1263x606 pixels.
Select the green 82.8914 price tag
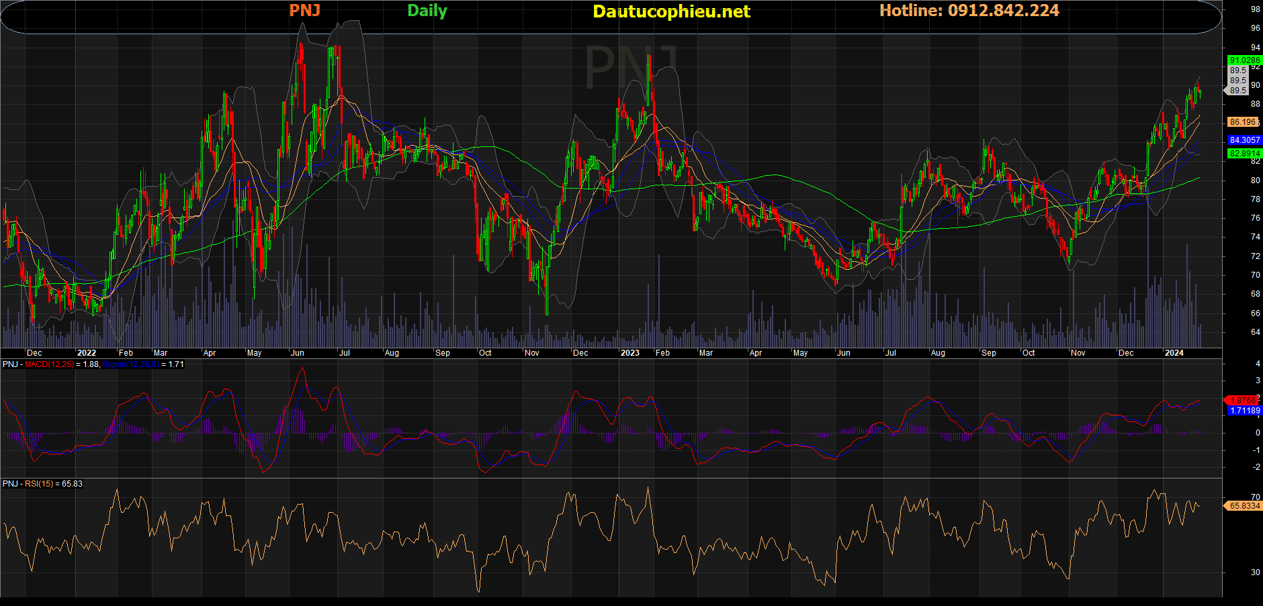click(1244, 154)
